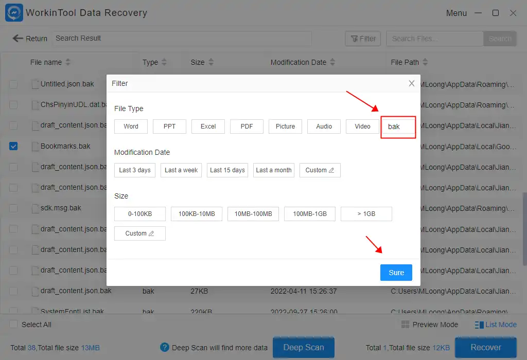Image resolution: width=527 pixels, height=360 pixels.
Task: Click the Bookmarks.bak file icon
Action: (x=35, y=147)
